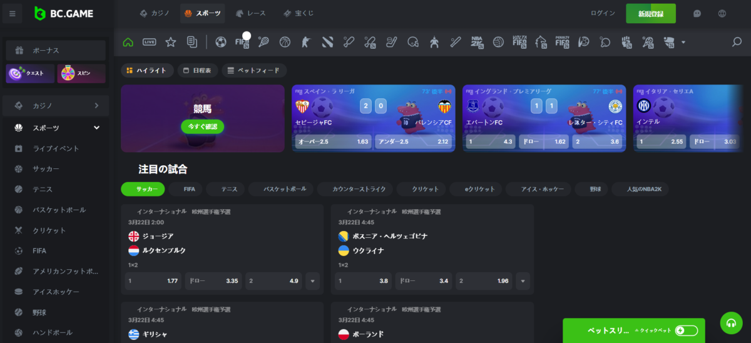Select the ベットフィード tab
751x343 pixels.
click(254, 71)
